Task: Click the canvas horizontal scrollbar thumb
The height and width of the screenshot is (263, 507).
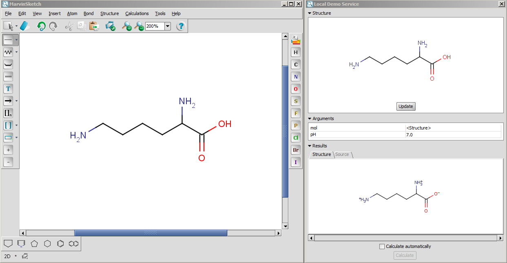Action: 151,233
